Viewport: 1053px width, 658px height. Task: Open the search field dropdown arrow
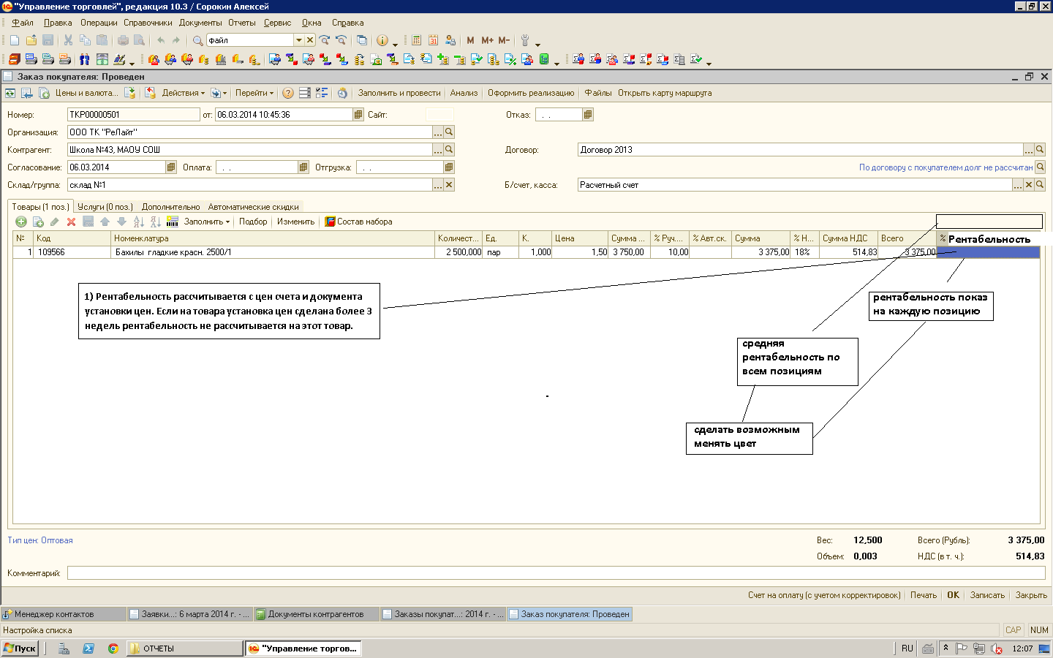tap(298, 40)
